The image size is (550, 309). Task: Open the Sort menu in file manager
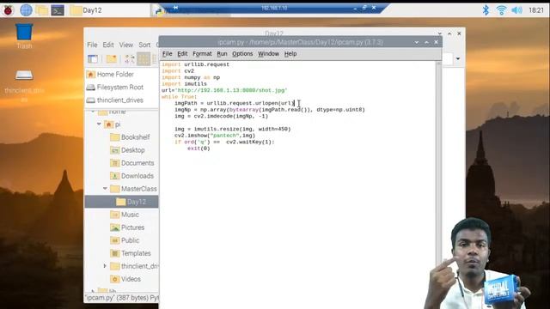(144, 45)
